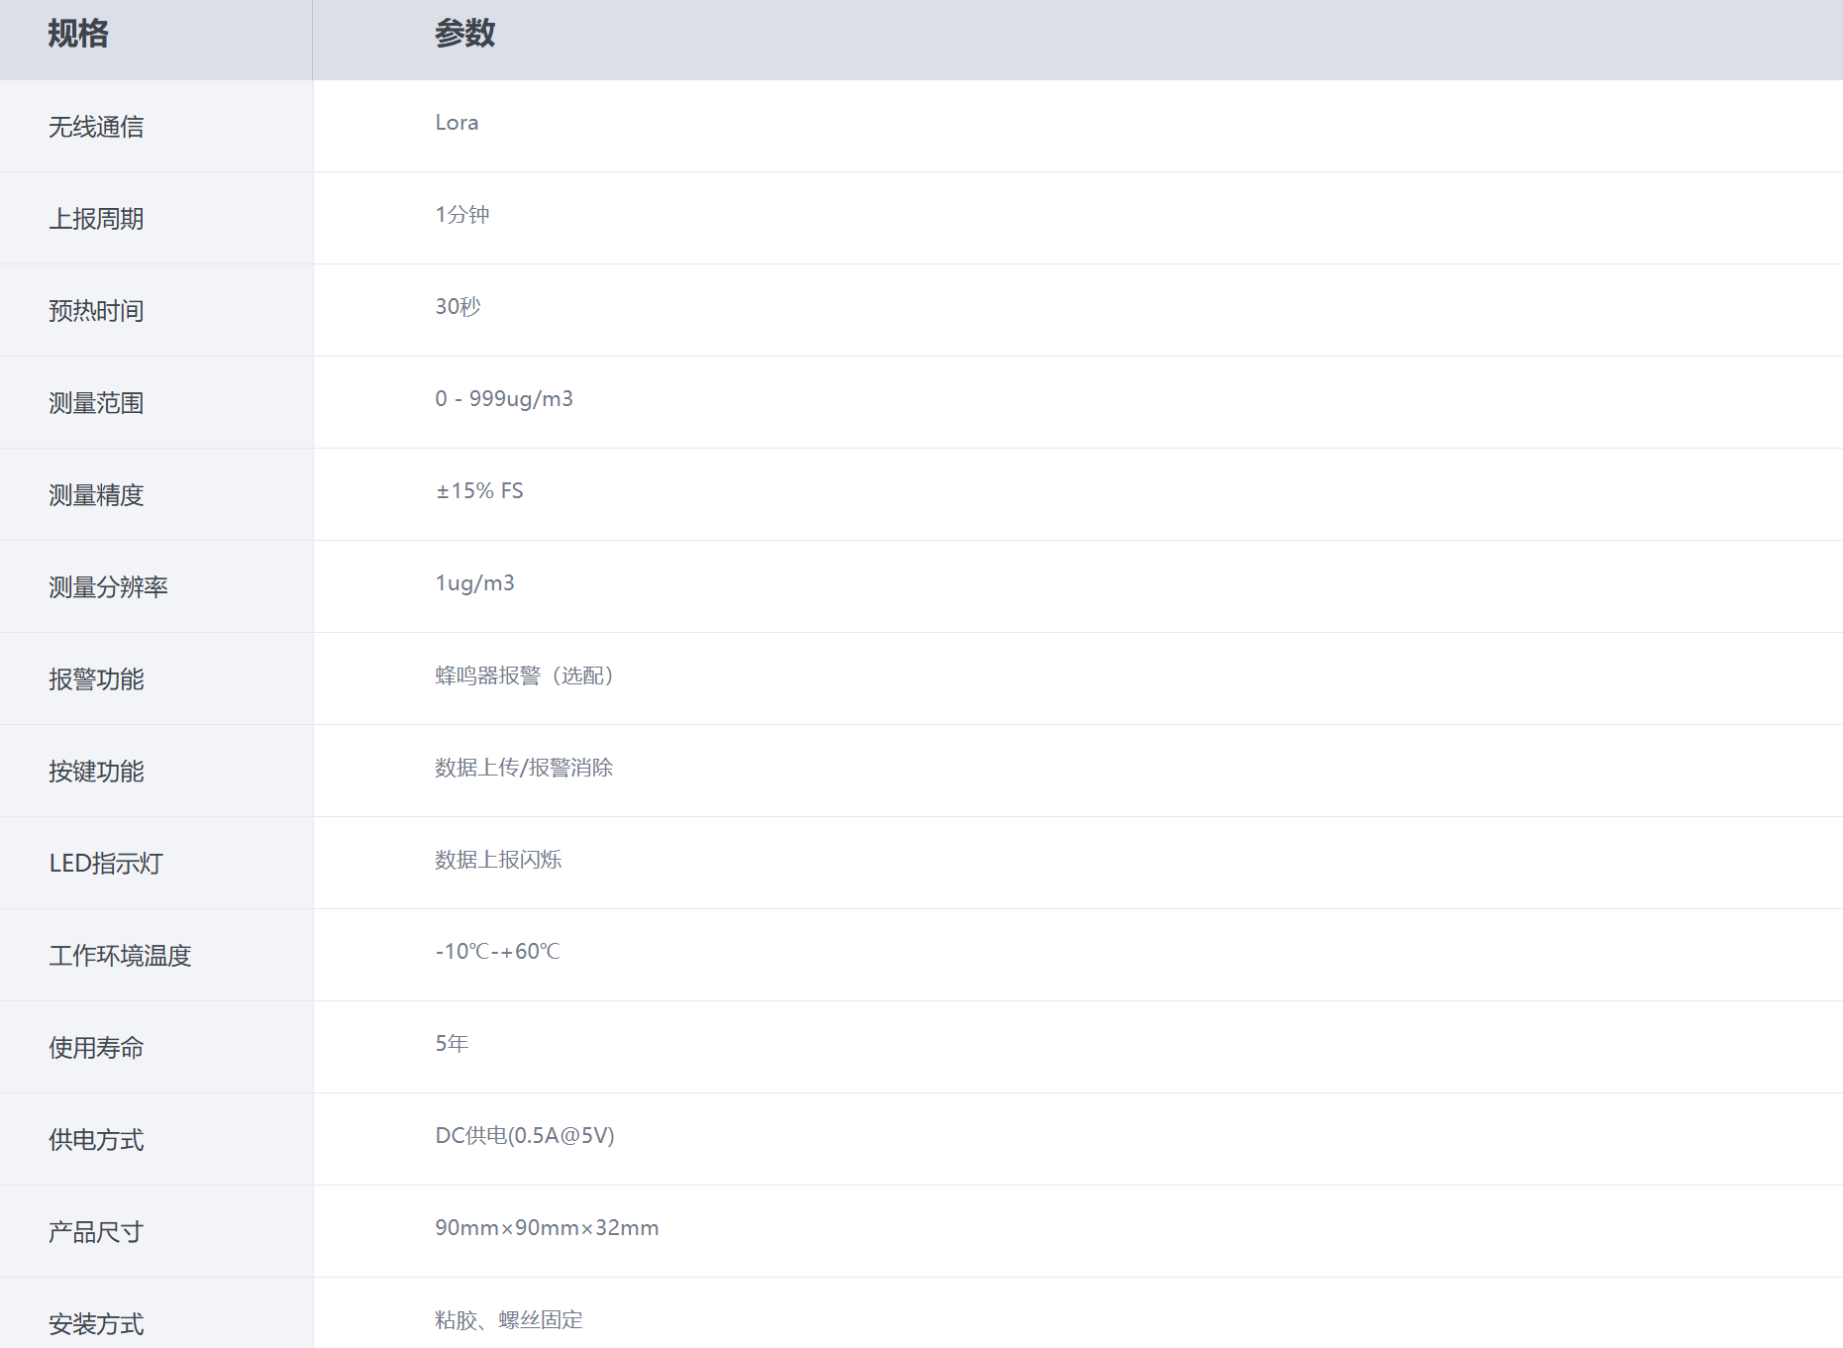Image resolution: width=1843 pixels, height=1348 pixels.
Task: Select the 数据上报闪烁 value
Action: coord(498,860)
